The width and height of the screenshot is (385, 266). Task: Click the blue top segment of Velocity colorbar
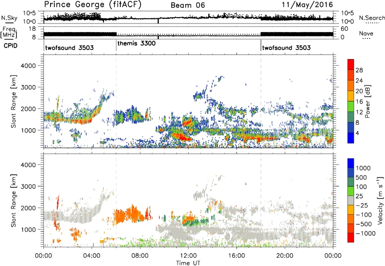point(351,163)
